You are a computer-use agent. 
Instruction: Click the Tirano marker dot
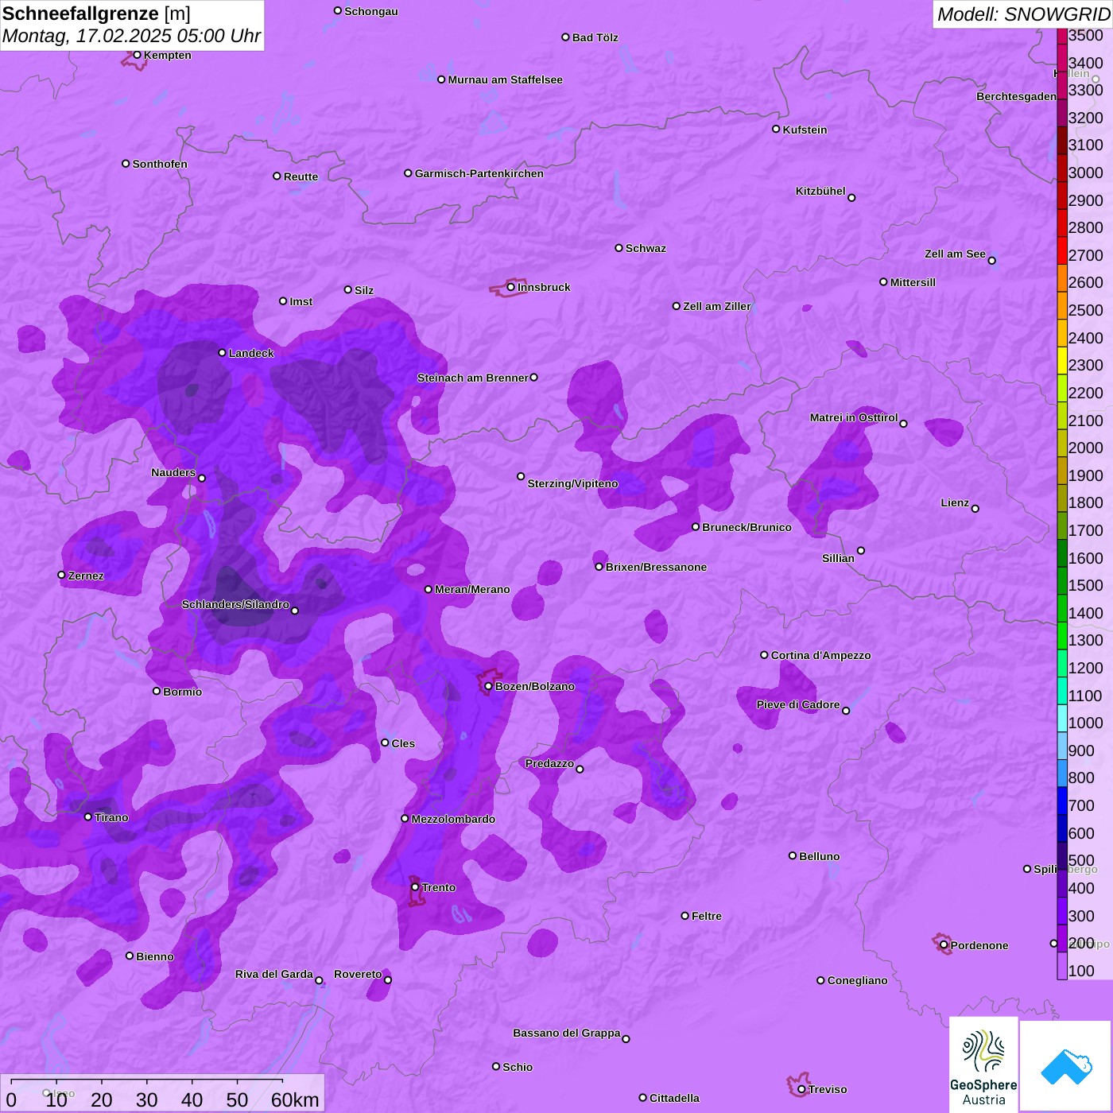point(88,817)
